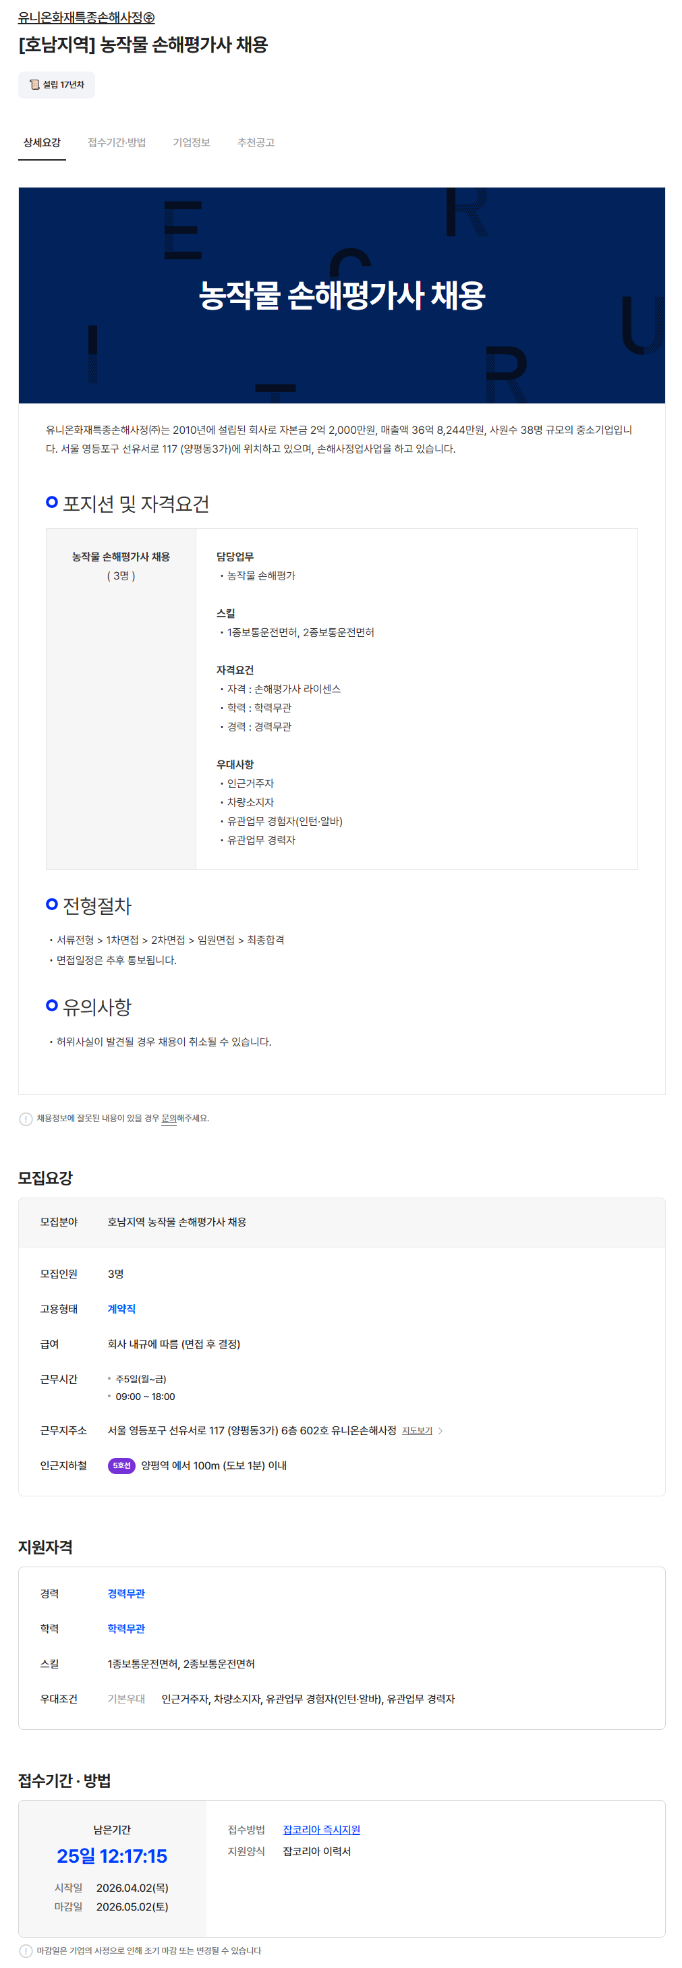Click the blue circle bullet beside 전형절차
This screenshot has width=682, height=1968.
(x=52, y=905)
